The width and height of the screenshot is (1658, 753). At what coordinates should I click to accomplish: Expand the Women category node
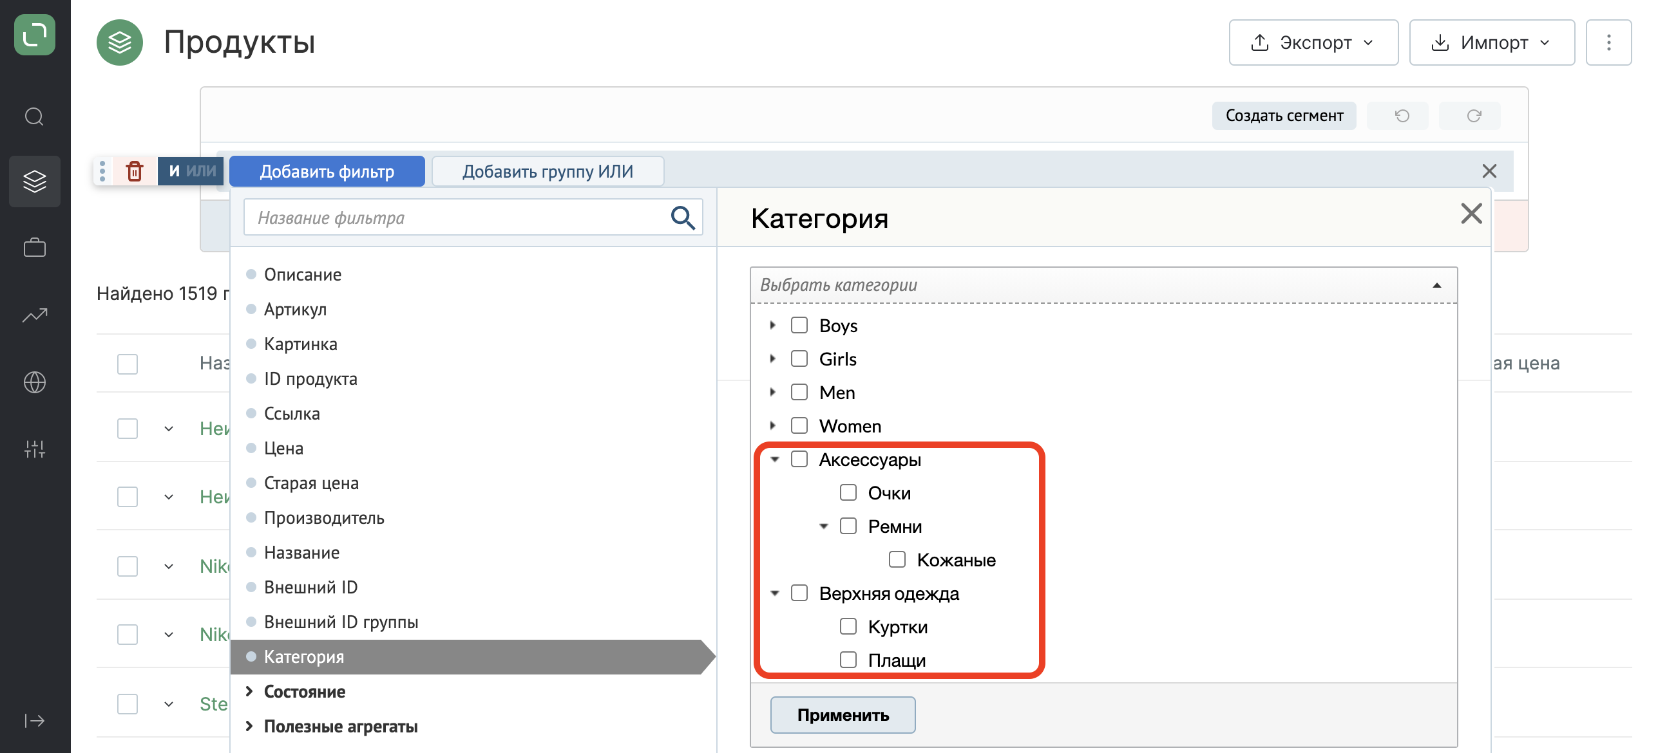773,425
